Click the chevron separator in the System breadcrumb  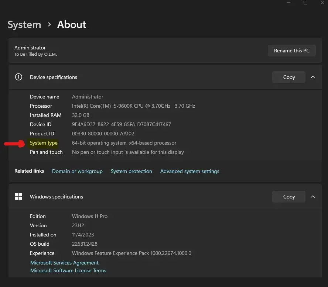pyautogui.click(x=49, y=25)
